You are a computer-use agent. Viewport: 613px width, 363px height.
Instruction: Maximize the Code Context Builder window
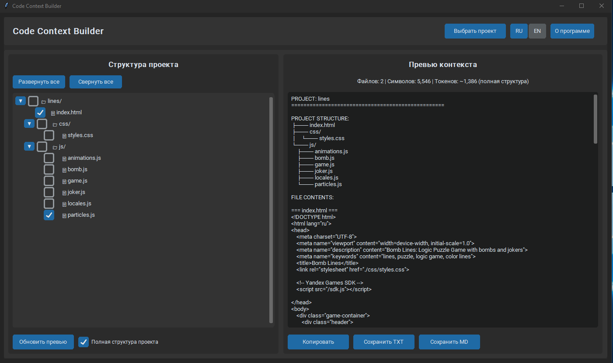[x=582, y=6]
